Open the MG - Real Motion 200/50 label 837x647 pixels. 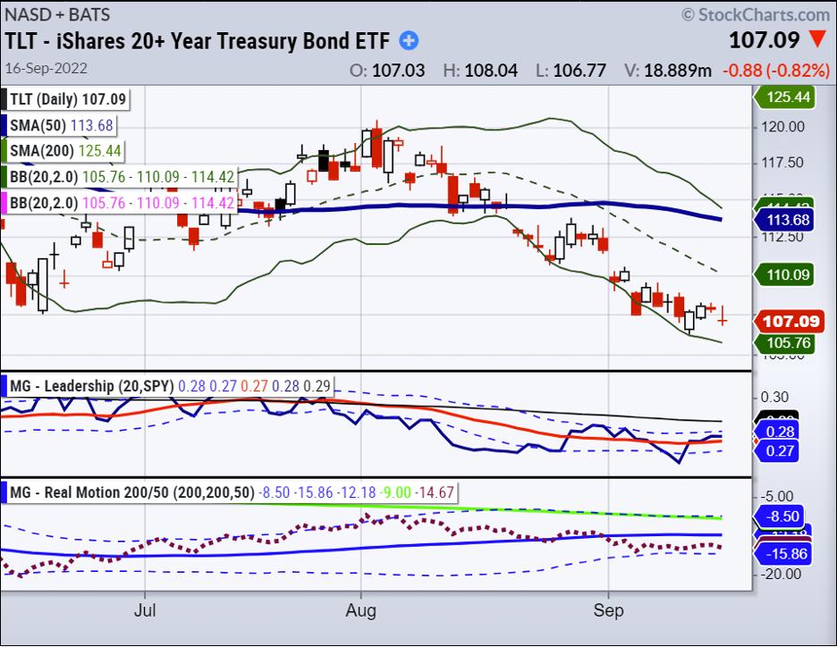[128, 492]
